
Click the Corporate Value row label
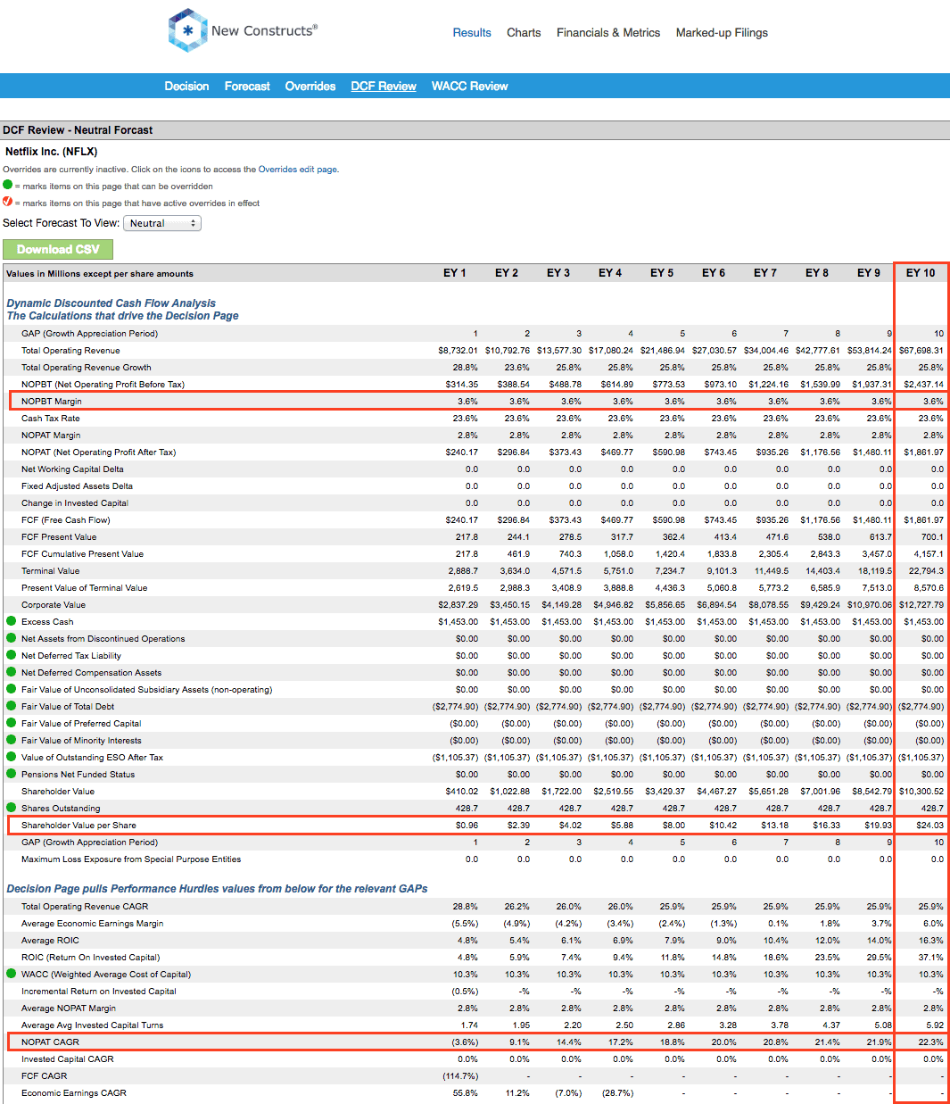point(54,605)
